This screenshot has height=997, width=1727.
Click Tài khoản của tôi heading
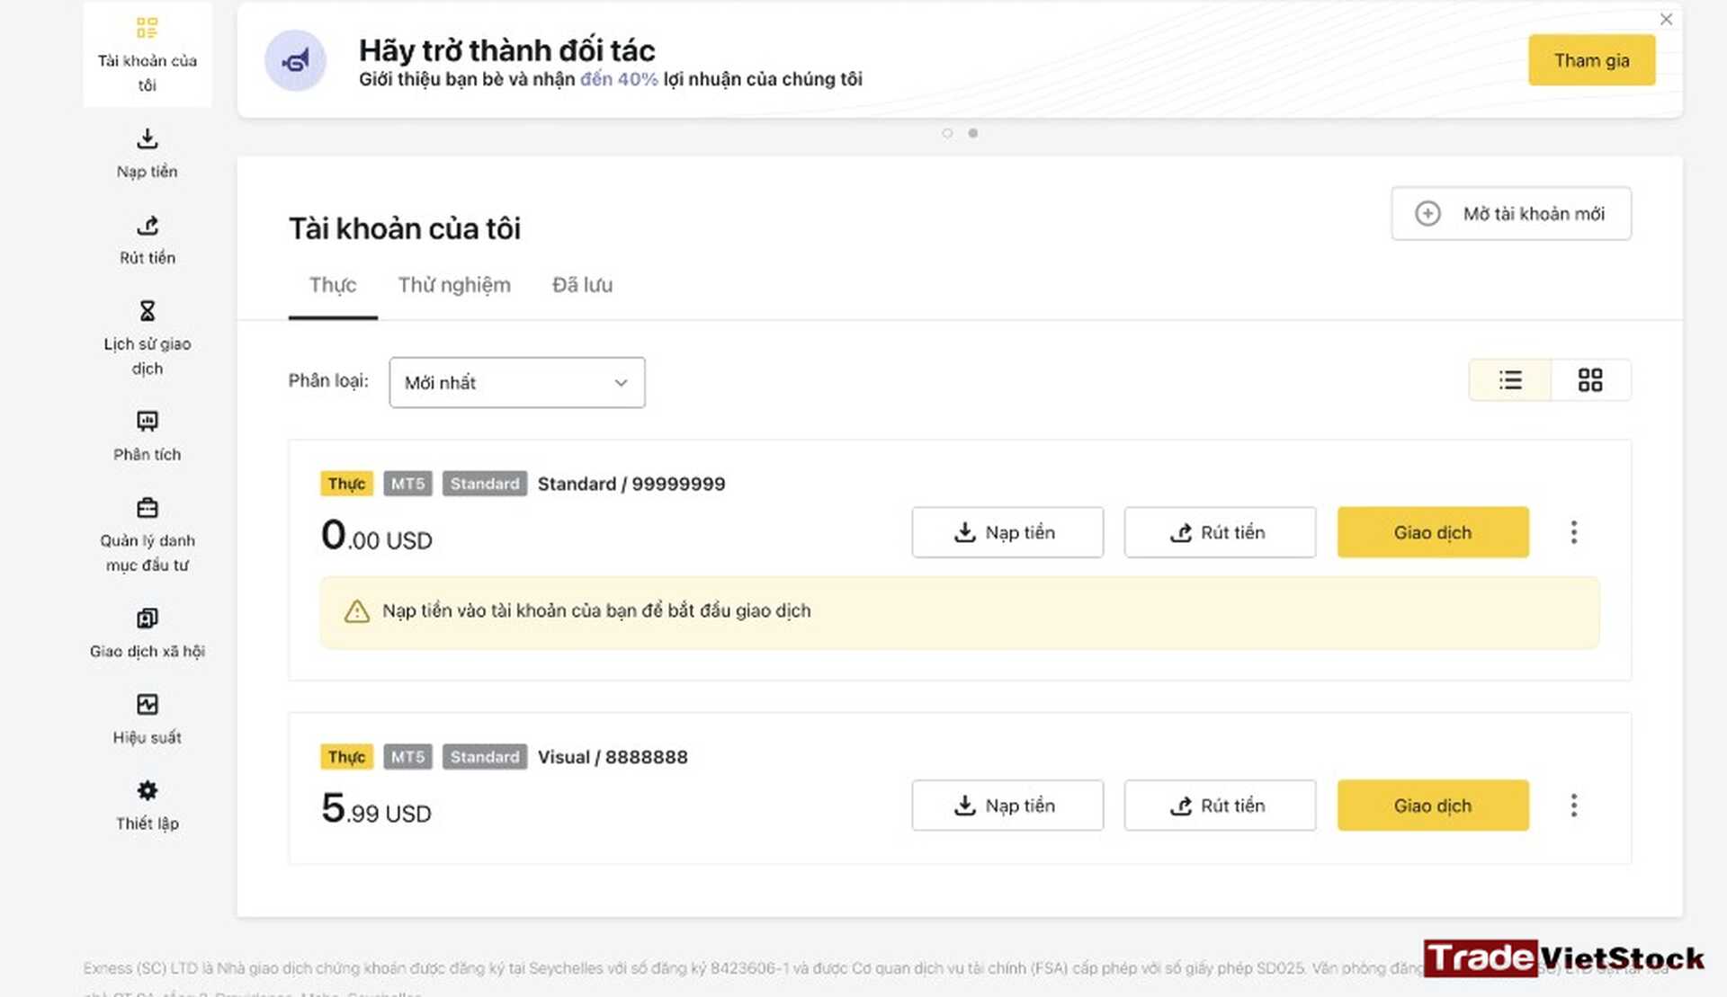tap(405, 228)
